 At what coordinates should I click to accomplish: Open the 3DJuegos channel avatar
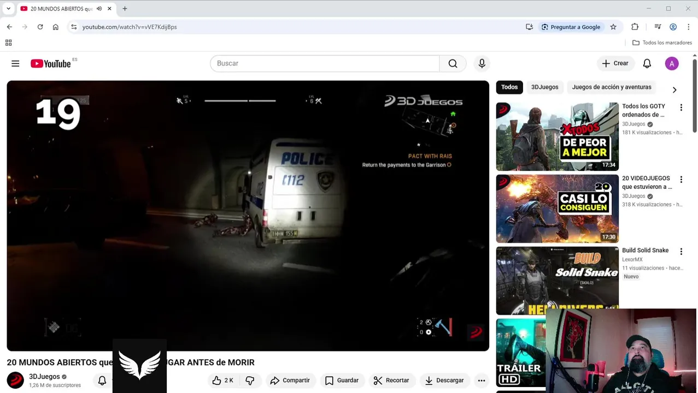tap(15, 380)
